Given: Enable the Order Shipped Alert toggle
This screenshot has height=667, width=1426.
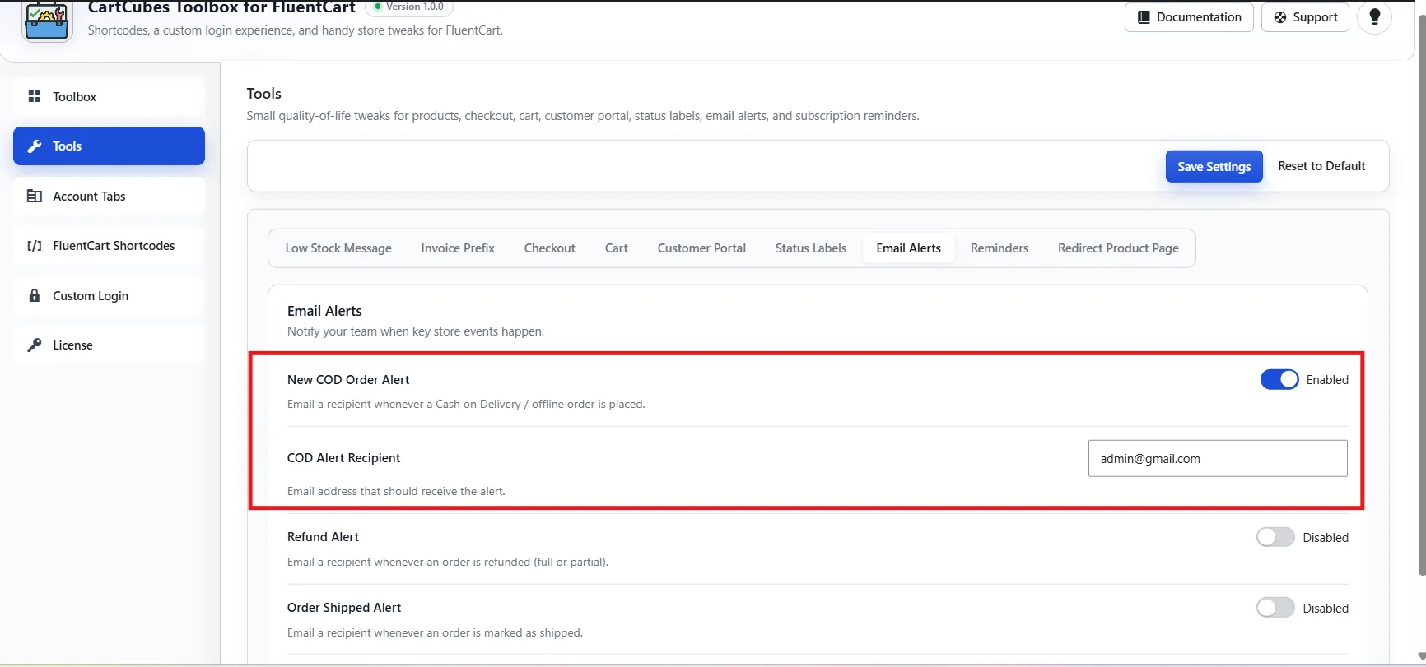Looking at the screenshot, I should point(1275,608).
